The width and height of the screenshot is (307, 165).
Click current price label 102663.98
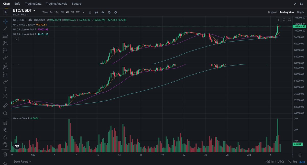[299, 26]
